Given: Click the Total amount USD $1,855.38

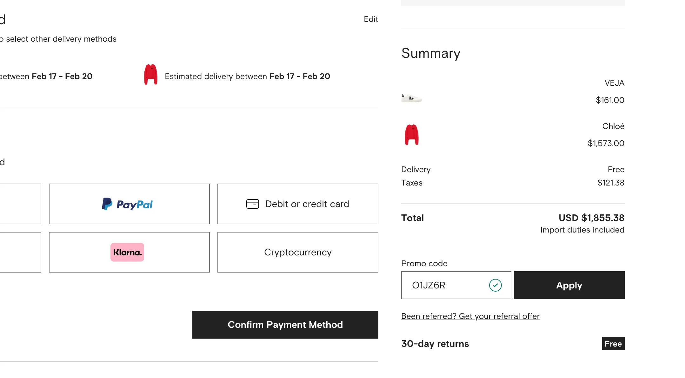Looking at the screenshot, I should (x=591, y=218).
